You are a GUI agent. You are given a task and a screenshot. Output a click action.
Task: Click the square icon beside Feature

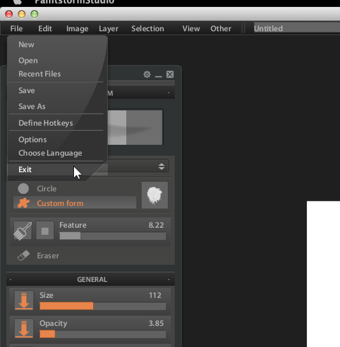tap(45, 231)
